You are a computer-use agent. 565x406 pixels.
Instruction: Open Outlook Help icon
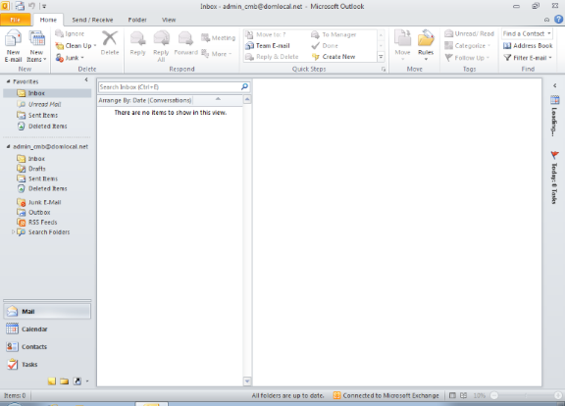click(x=558, y=20)
